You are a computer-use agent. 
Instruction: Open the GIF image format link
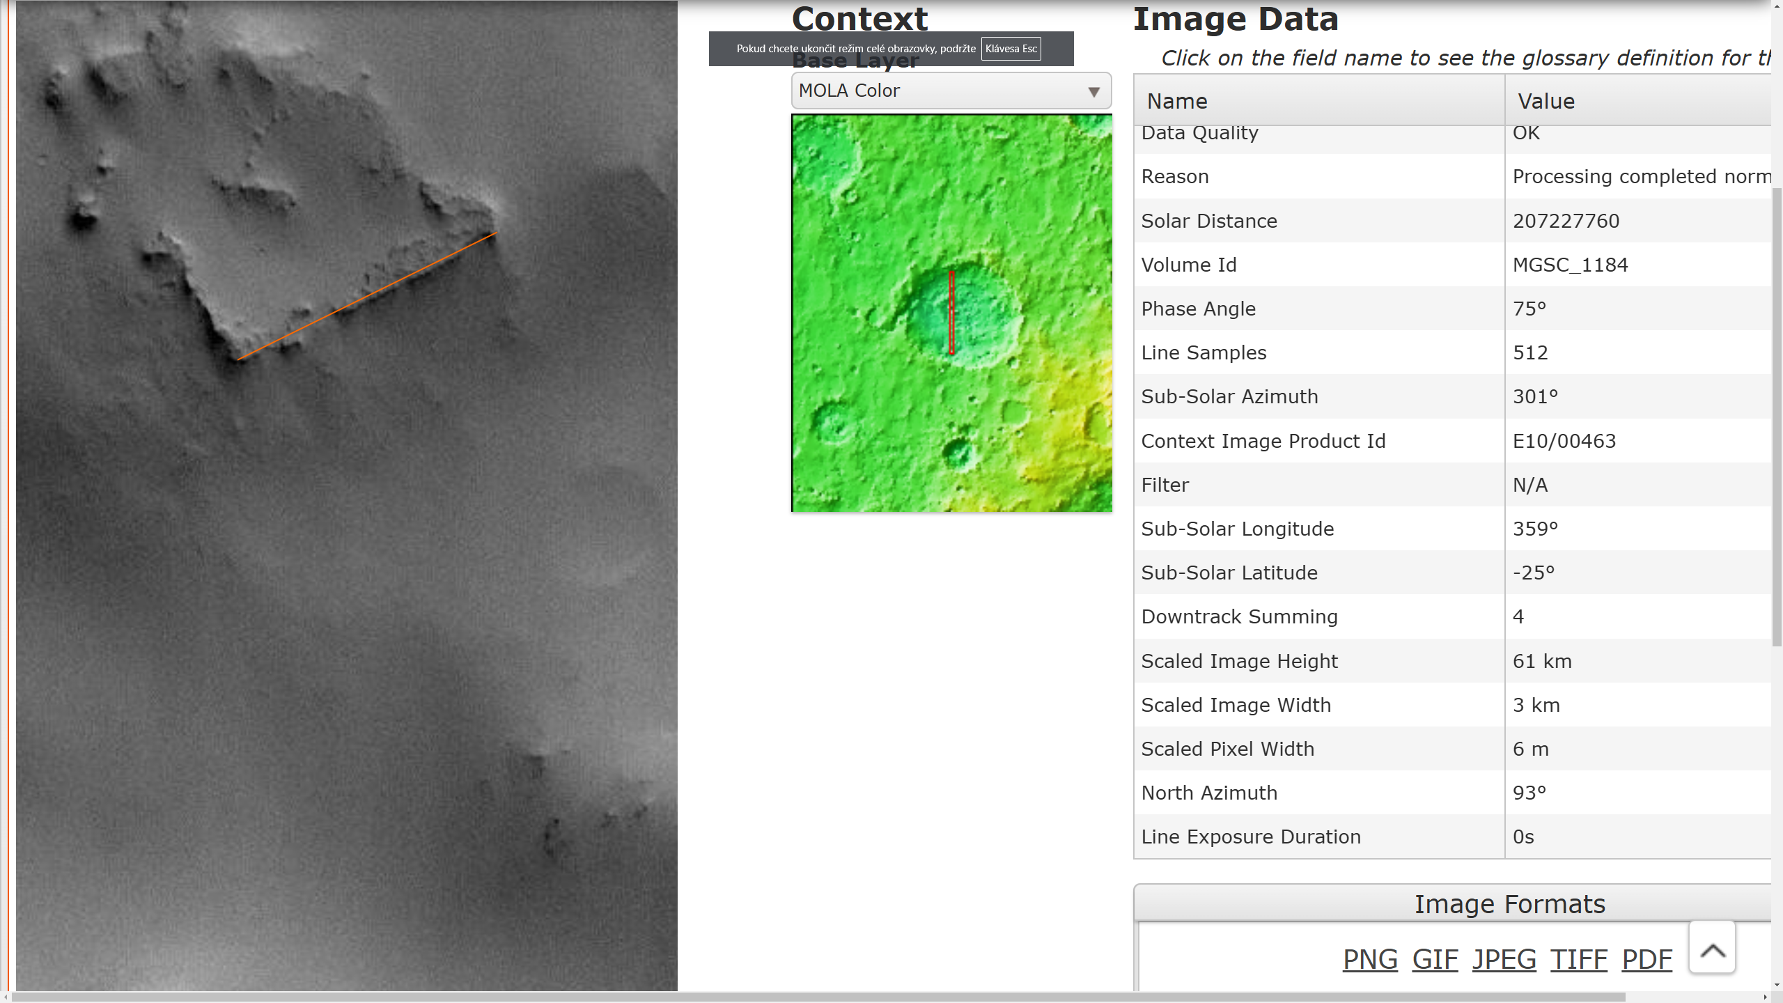1435,960
